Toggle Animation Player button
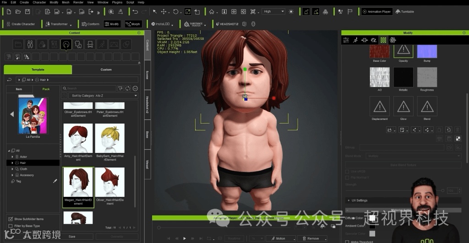The image size is (469, 243). point(377,11)
